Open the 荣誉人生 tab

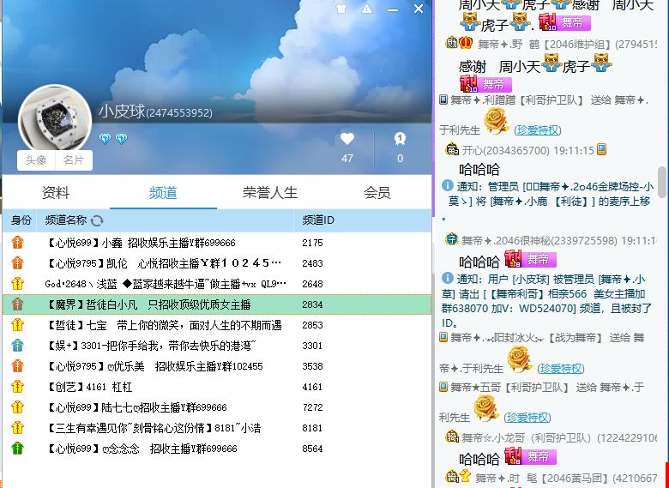(x=270, y=193)
